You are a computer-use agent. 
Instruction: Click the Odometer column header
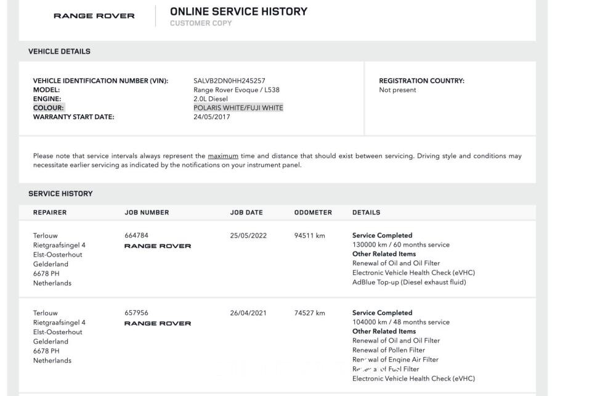[313, 213]
